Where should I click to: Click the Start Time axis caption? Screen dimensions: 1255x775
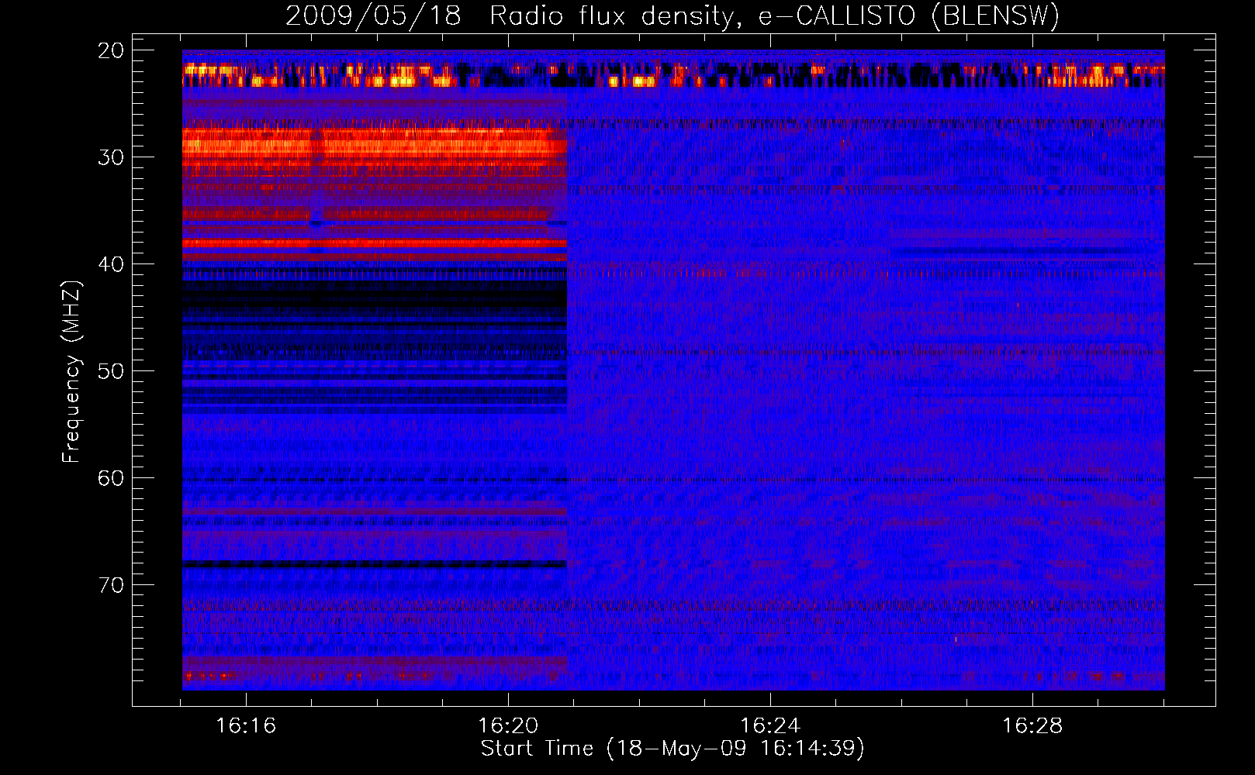pyautogui.click(x=672, y=749)
